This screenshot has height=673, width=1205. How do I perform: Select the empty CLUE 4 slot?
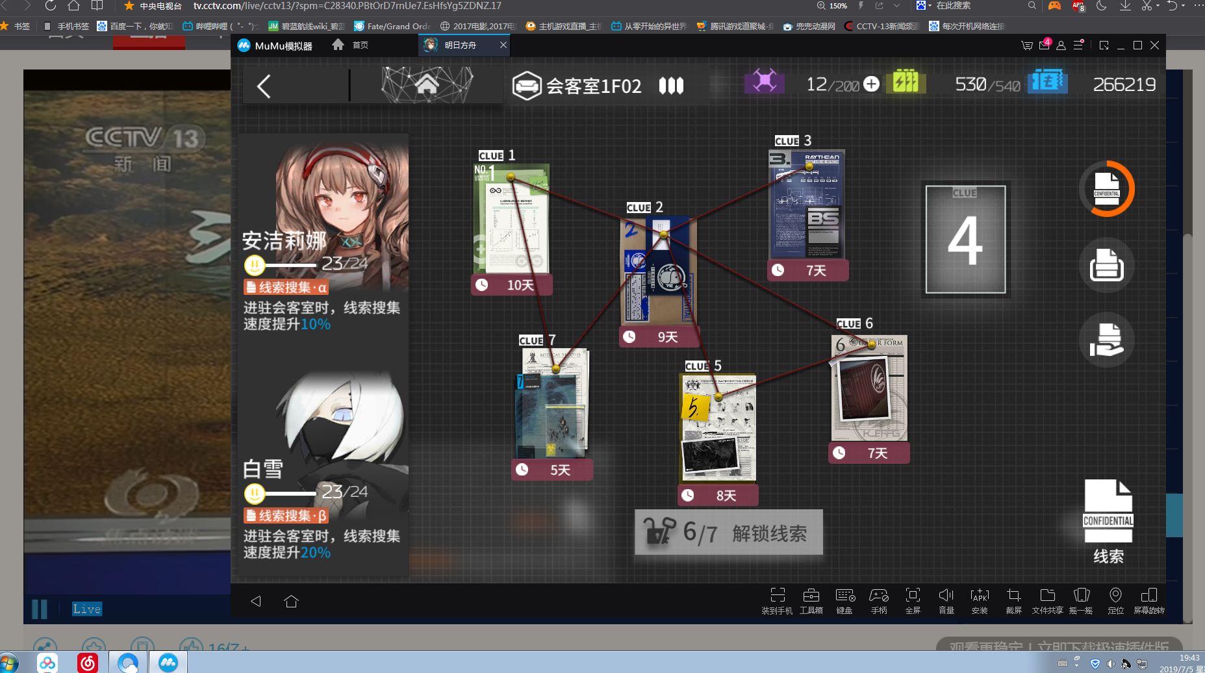point(965,240)
